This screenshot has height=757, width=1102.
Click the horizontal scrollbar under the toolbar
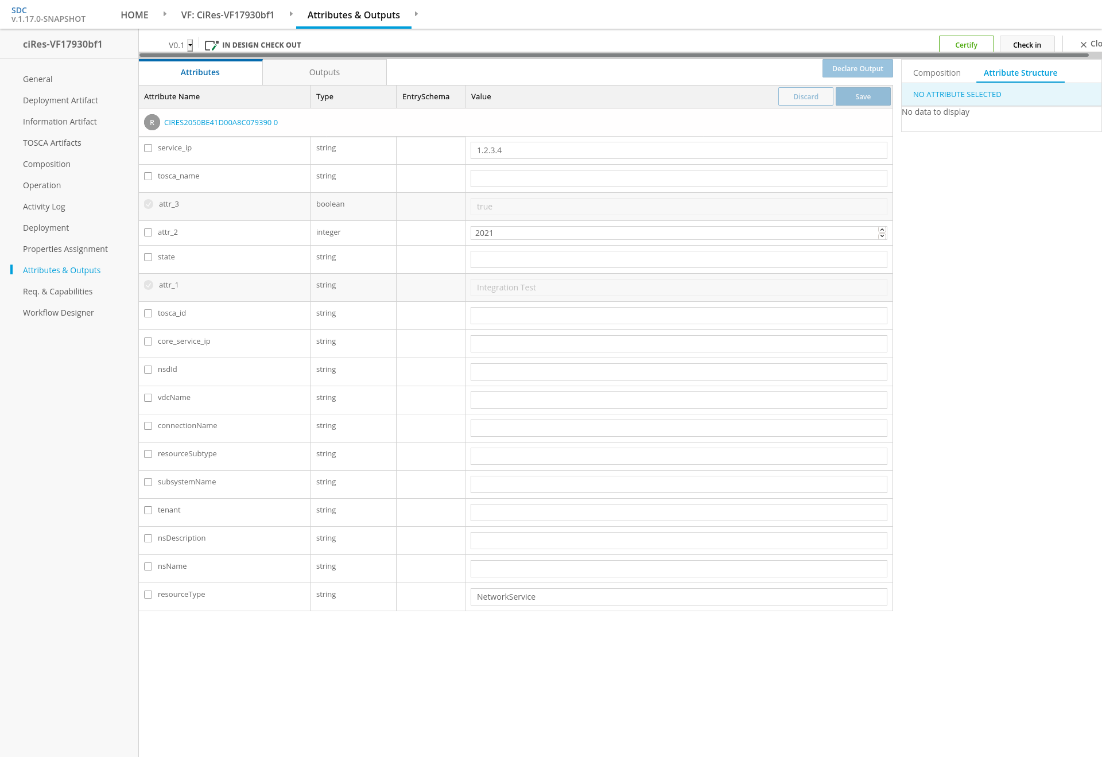614,55
